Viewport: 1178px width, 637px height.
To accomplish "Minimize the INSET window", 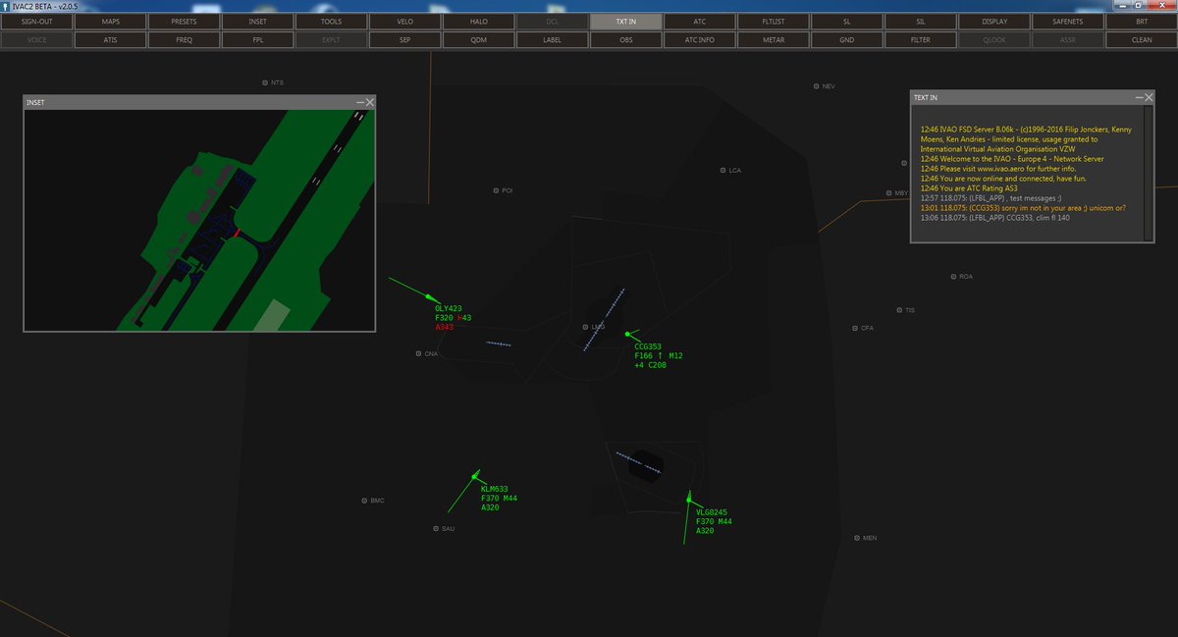I will point(359,102).
